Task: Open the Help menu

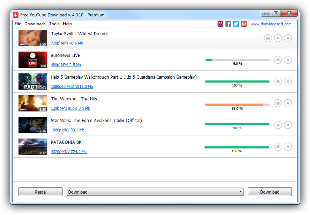Action: pyautogui.click(x=67, y=24)
